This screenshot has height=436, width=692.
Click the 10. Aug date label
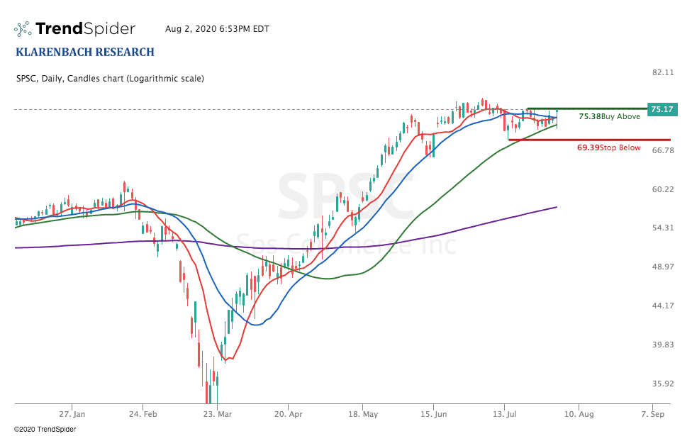[x=579, y=414]
